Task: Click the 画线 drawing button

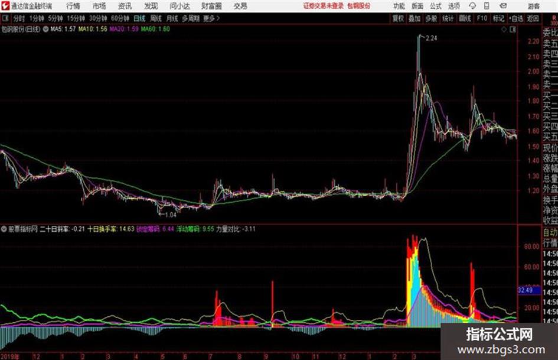Action: (465, 18)
